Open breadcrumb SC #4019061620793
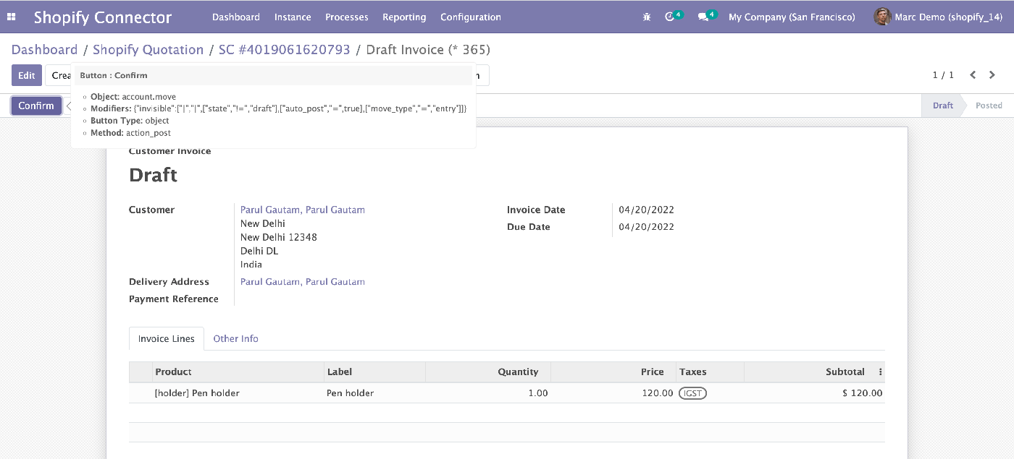 284,50
